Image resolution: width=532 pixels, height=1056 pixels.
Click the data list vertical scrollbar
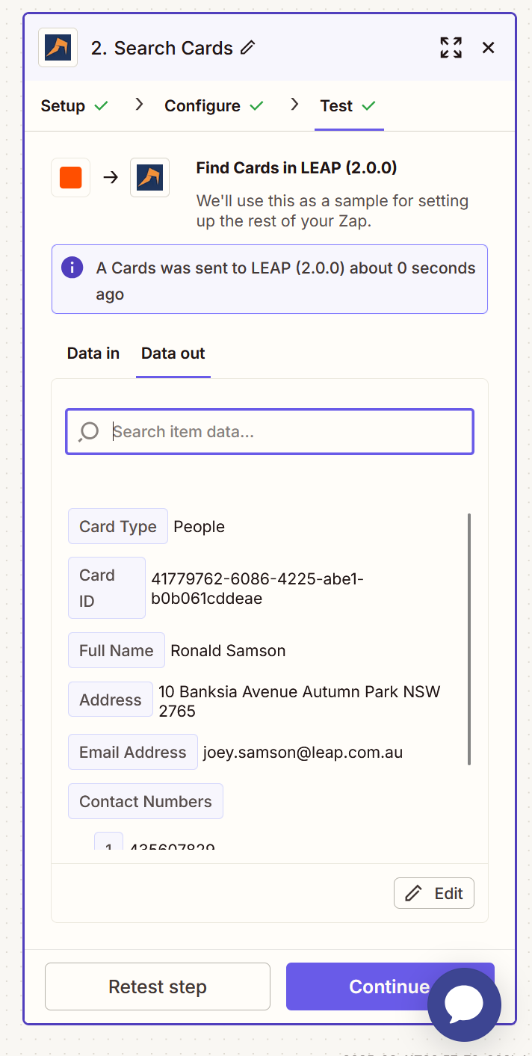click(469, 639)
